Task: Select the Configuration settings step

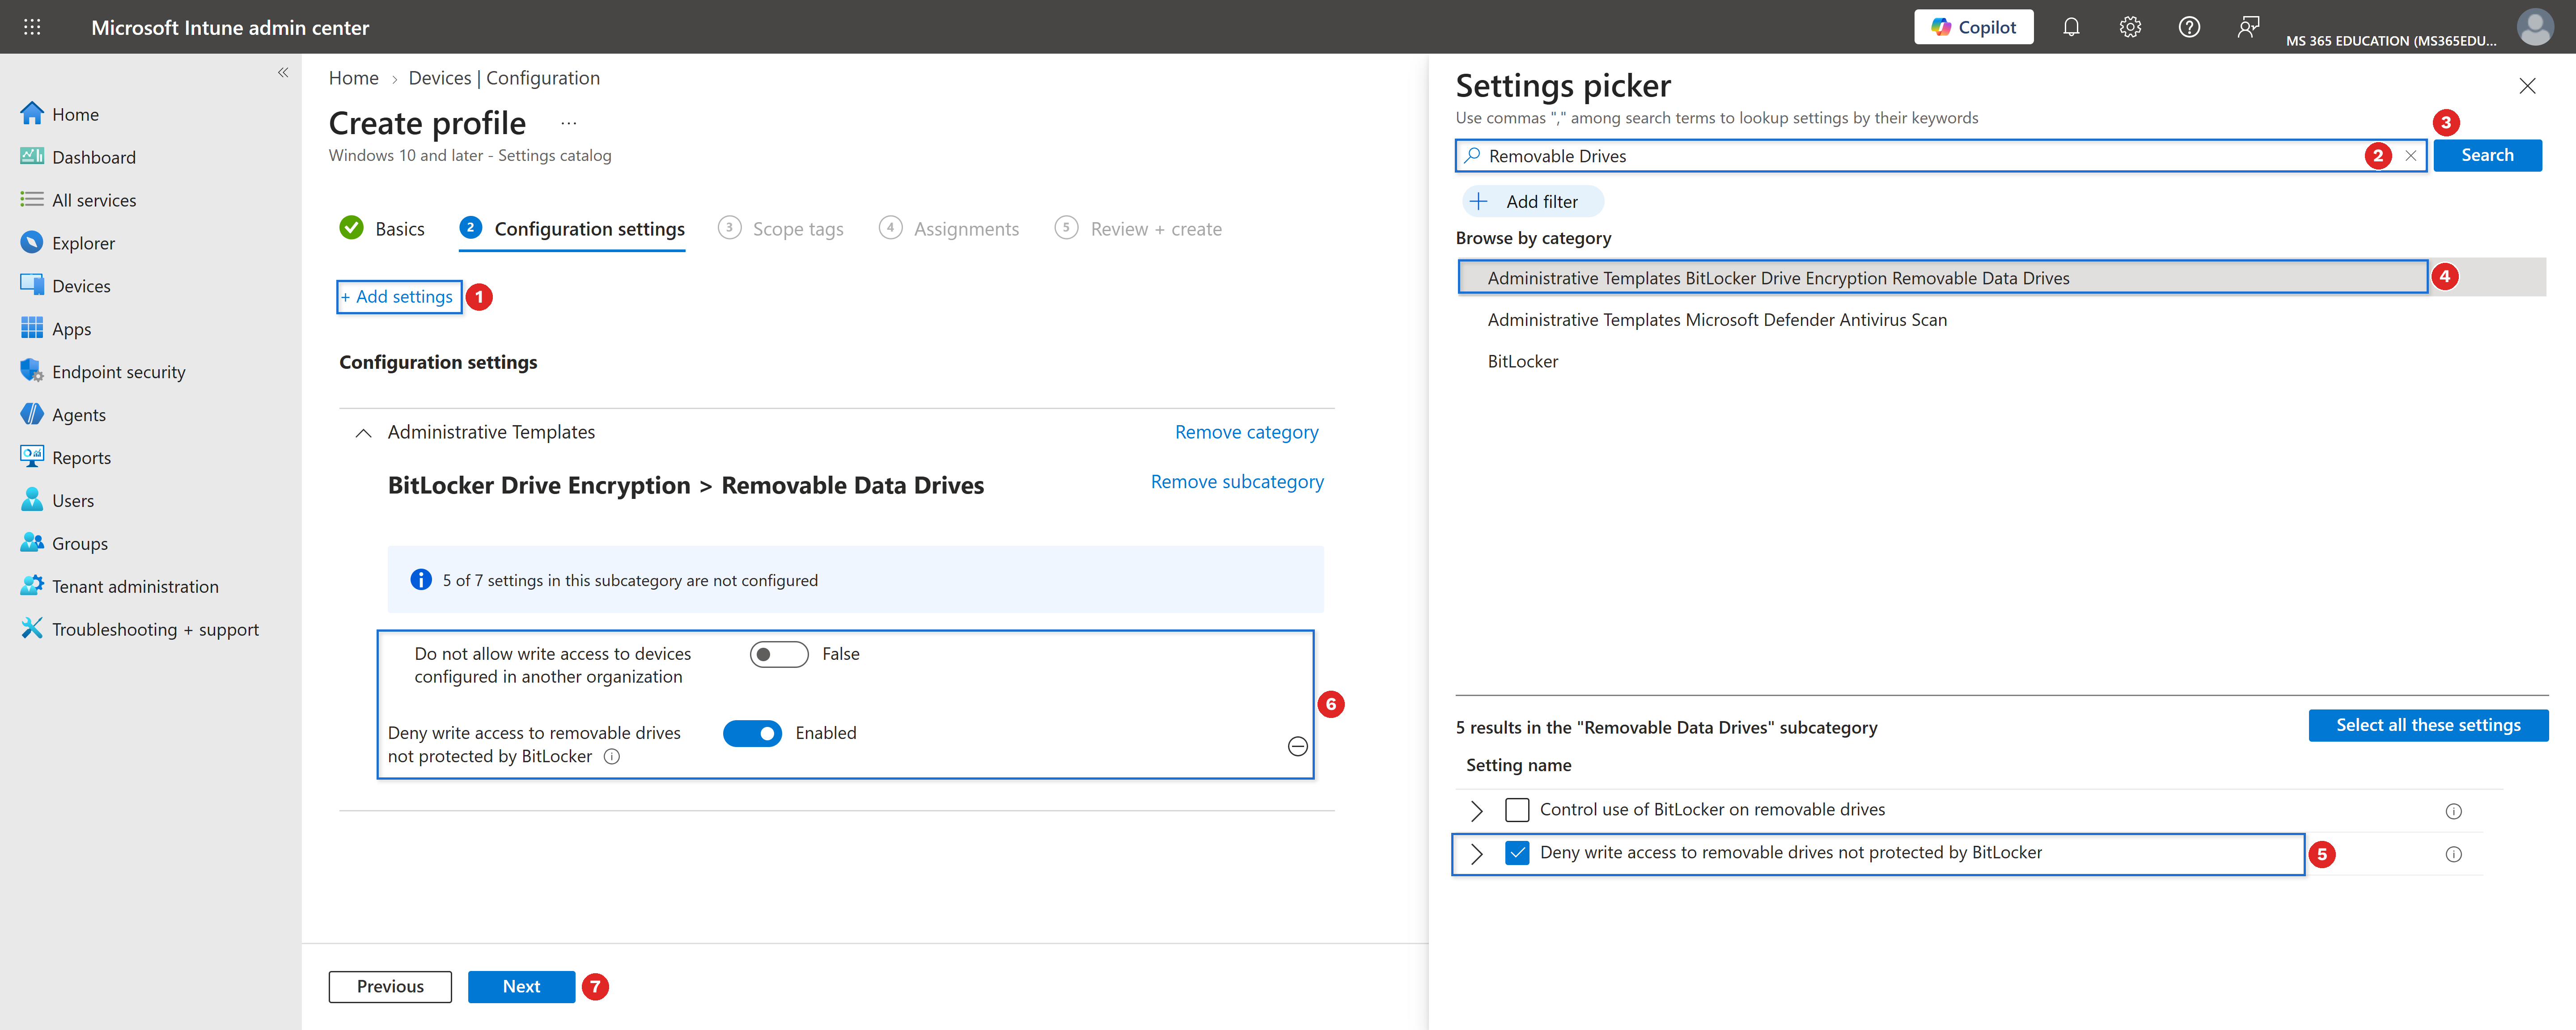Action: tap(572, 229)
